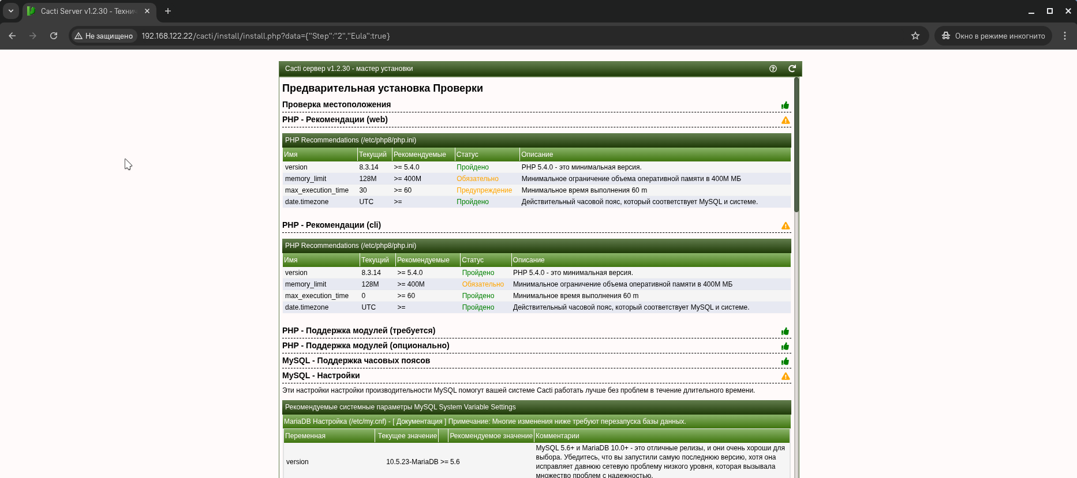Image resolution: width=1077 pixels, height=478 pixels.
Task: Thumbs-up icon beside Проверка местоположения
Action: [x=785, y=105]
